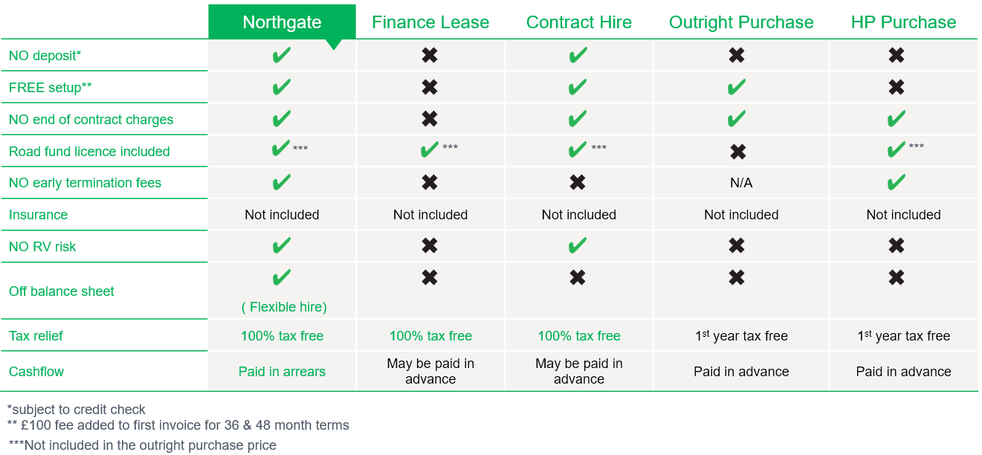Viewport: 982px width, 455px height.
Task: Click Contract Hire early termination cross
Action: tap(578, 183)
